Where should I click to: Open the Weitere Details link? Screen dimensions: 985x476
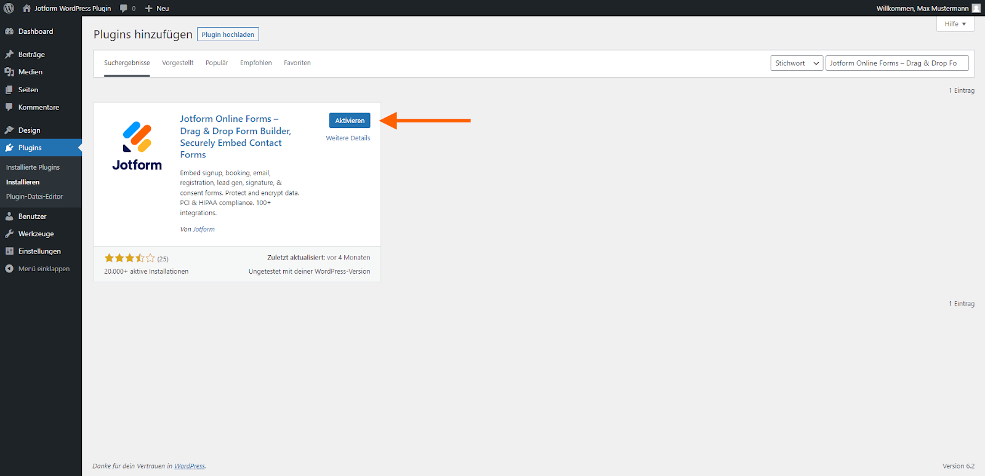[348, 138]
